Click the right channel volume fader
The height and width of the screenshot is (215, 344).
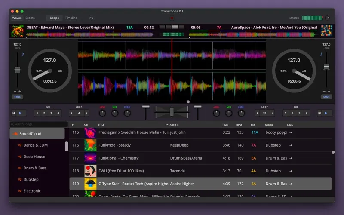(x=198, y=107)
